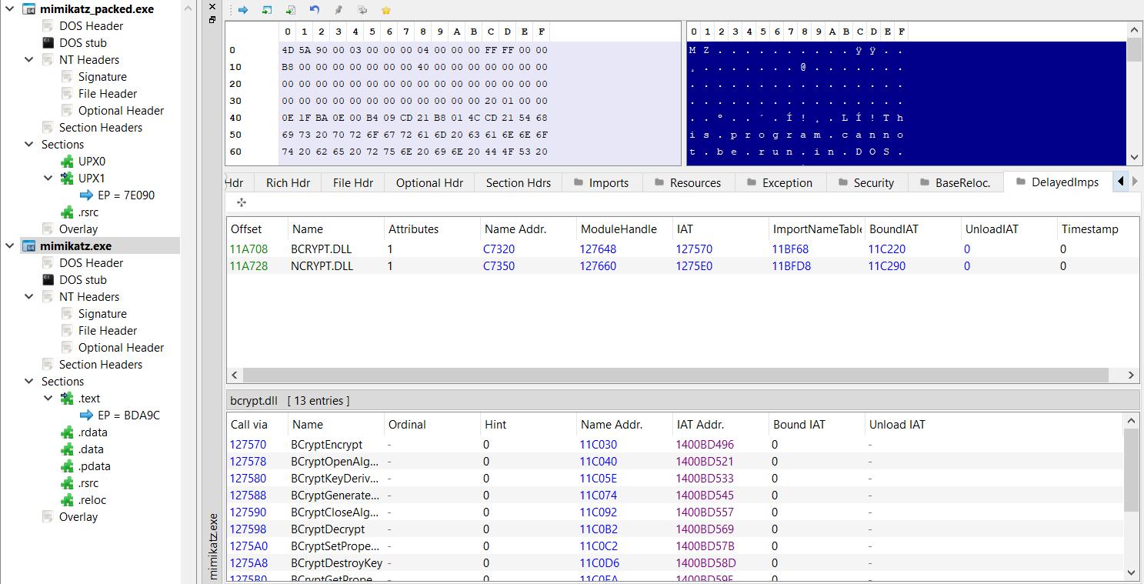Switch to Rich Hdr tab
Viewport: 1144px width, 584px height.
pos(288,182)
